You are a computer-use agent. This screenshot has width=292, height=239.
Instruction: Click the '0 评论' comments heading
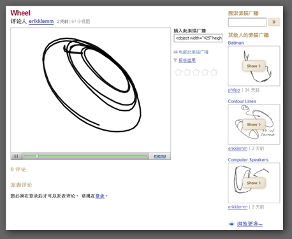(18, 170)
